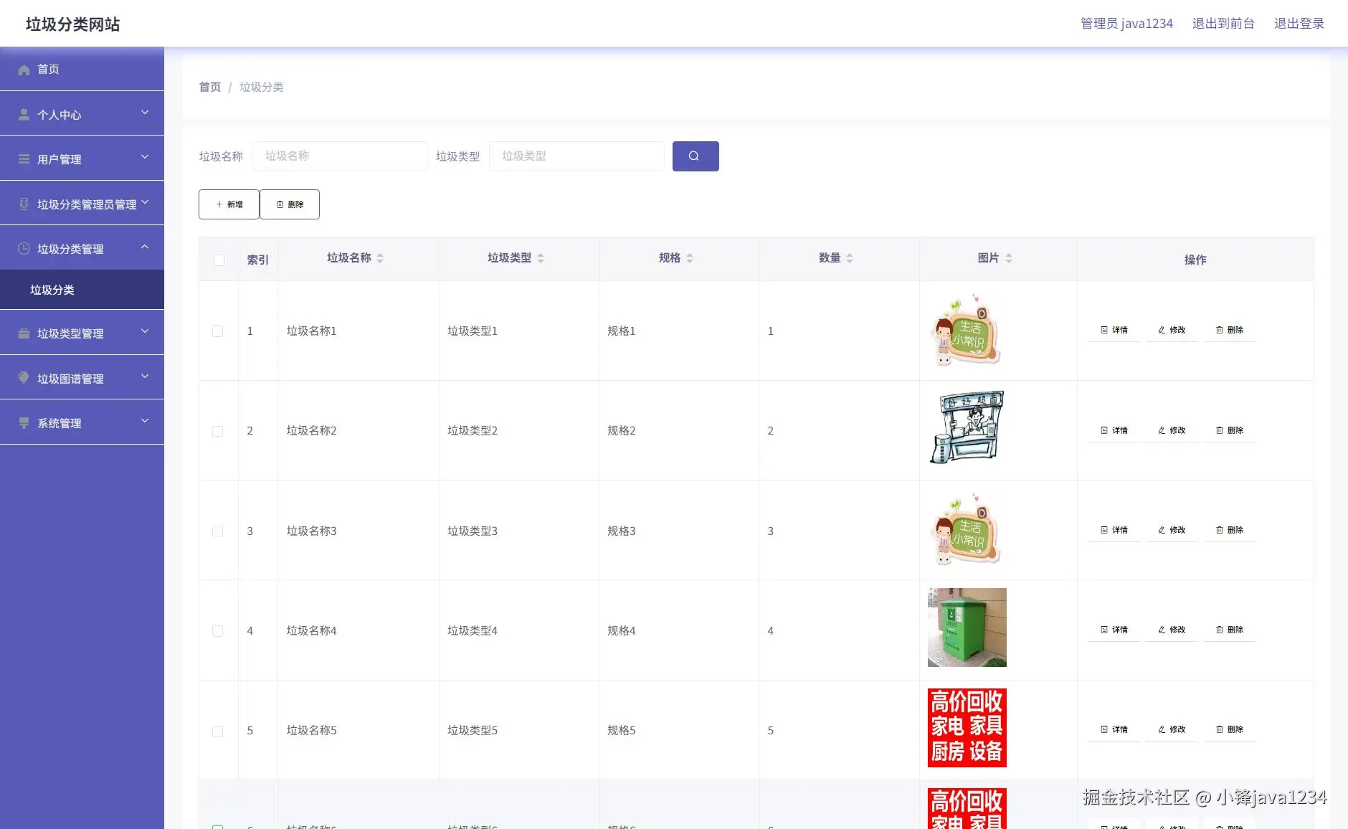Image resolution: width=1348 pixels, height=829 pixels.
Task: Open 详情 for row 垃圾名称3
Action: coord(1114,531)
